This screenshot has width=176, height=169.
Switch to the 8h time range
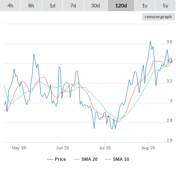(x=31, y=6)
